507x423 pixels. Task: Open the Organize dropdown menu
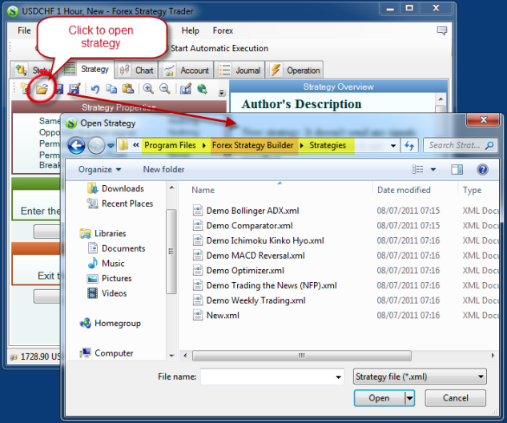tap(99, 170)
